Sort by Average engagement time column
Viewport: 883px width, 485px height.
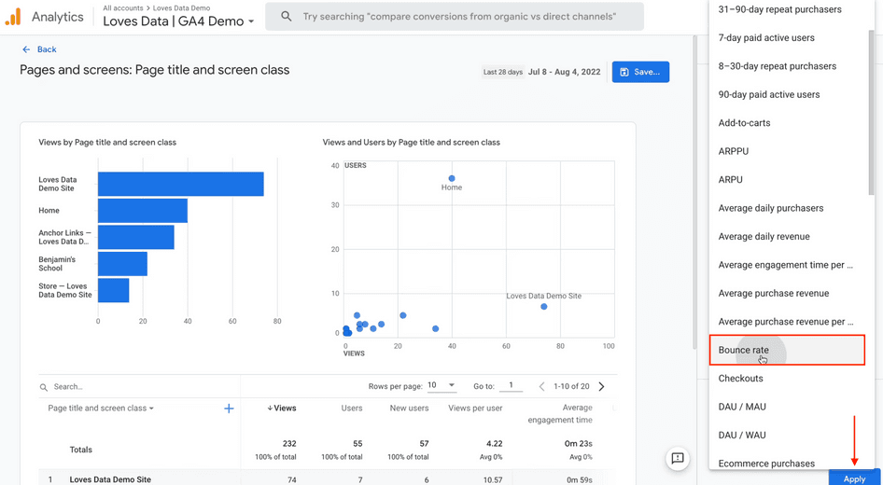click(x=560, y=413)
